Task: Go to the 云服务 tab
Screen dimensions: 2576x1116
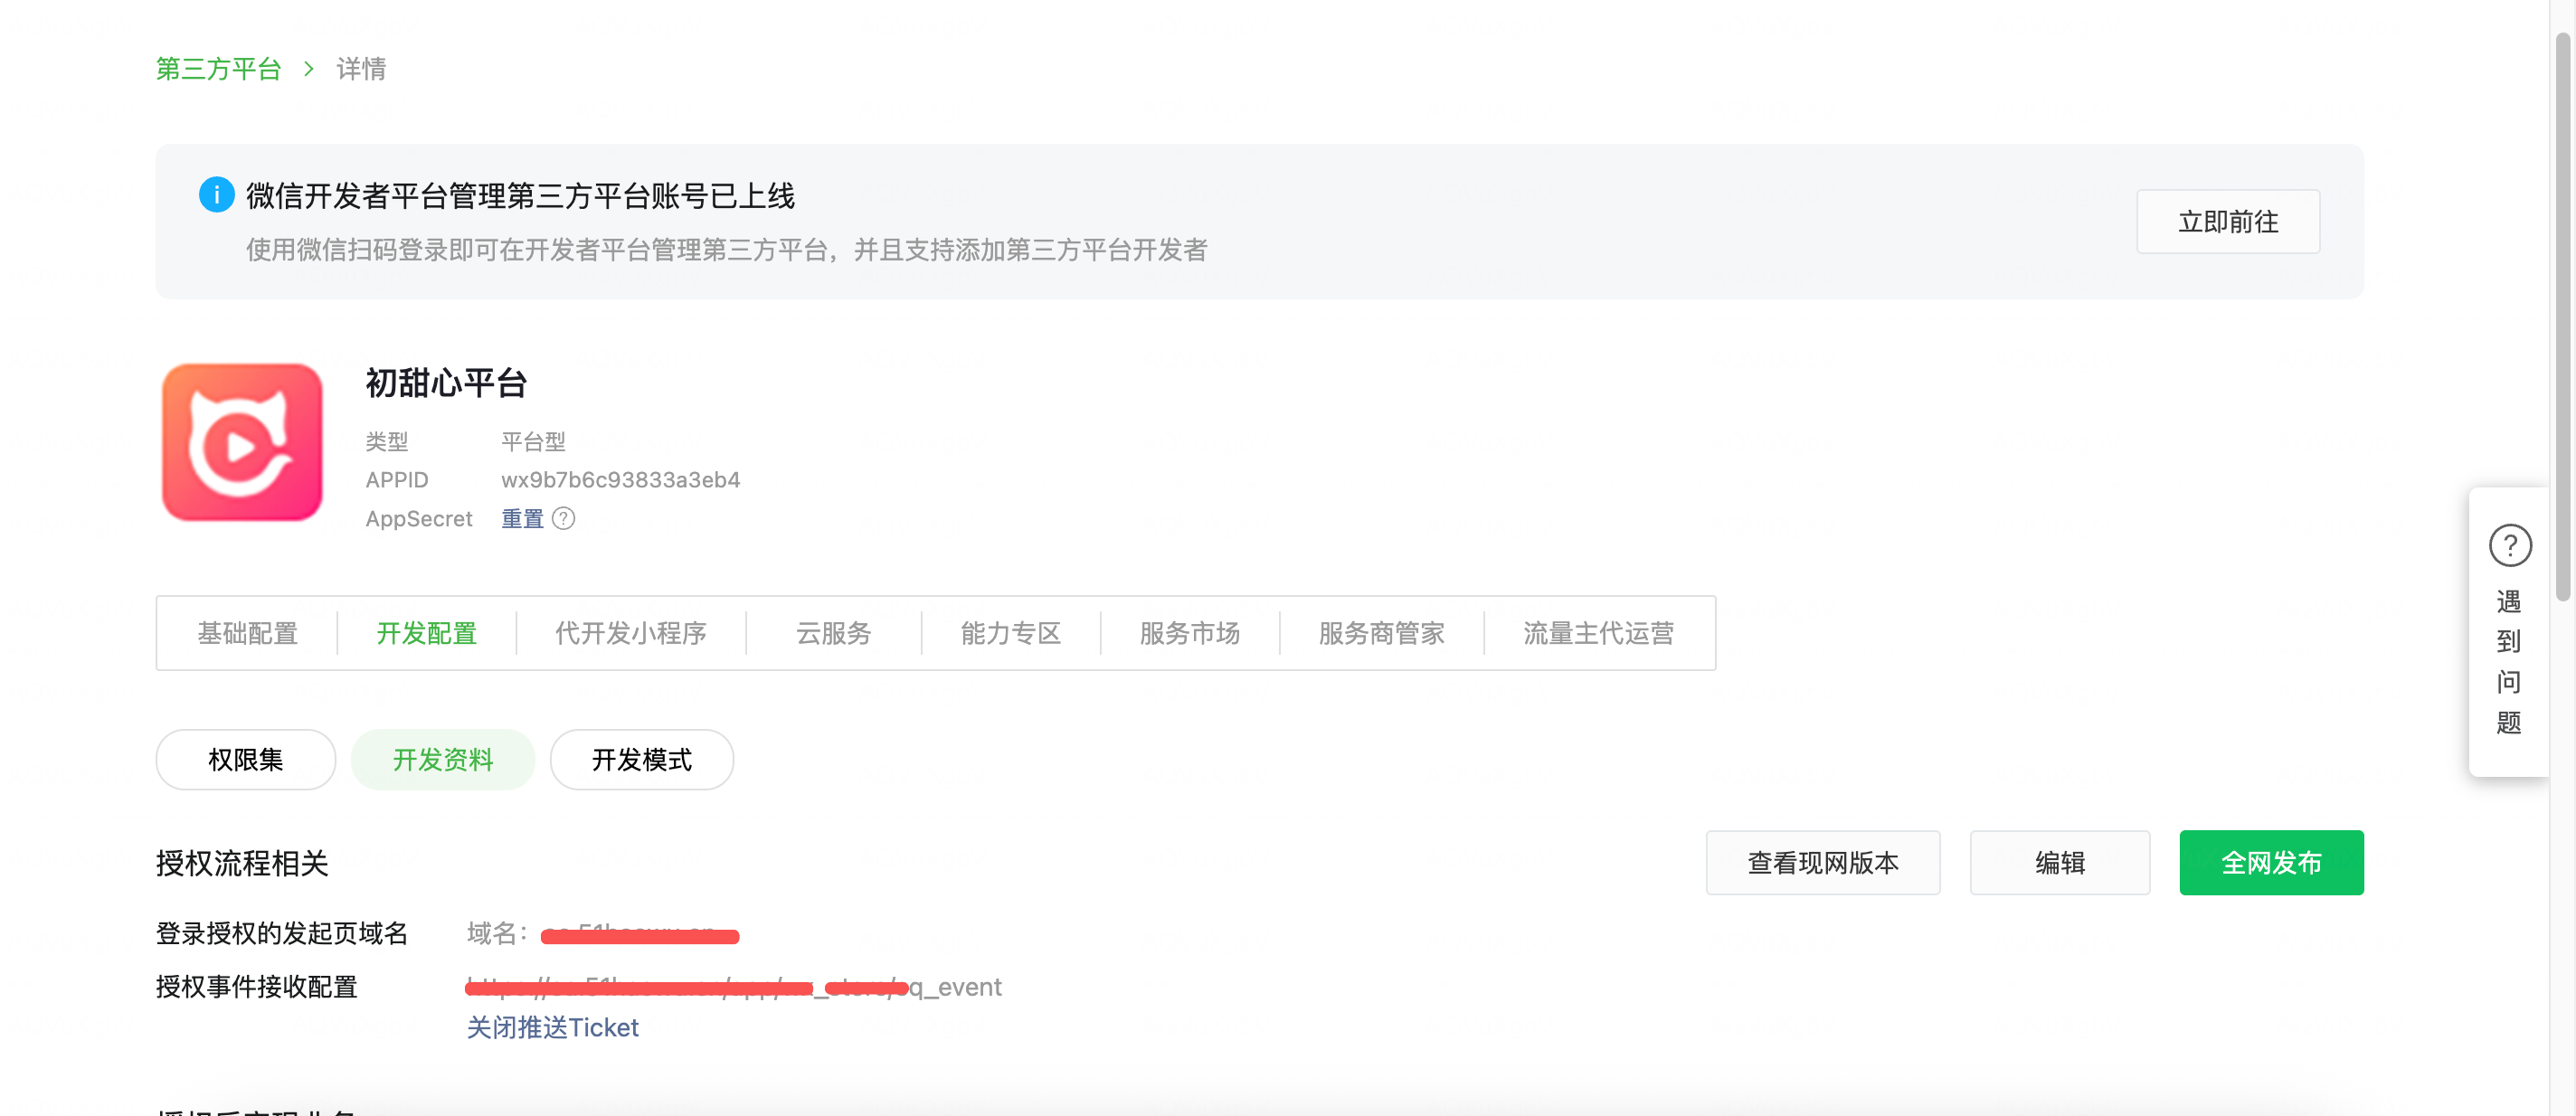Action: [x=833, y=633]
